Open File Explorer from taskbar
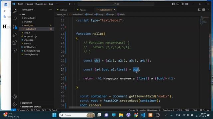The image size is (213, 119). click(121, 115)
